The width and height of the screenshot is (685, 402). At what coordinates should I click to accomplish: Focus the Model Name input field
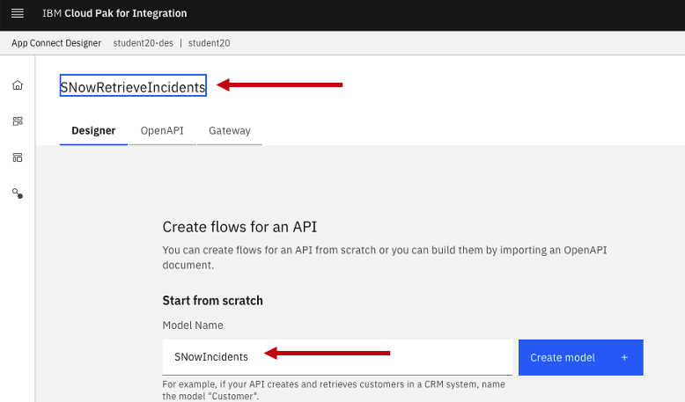point(337,357)
